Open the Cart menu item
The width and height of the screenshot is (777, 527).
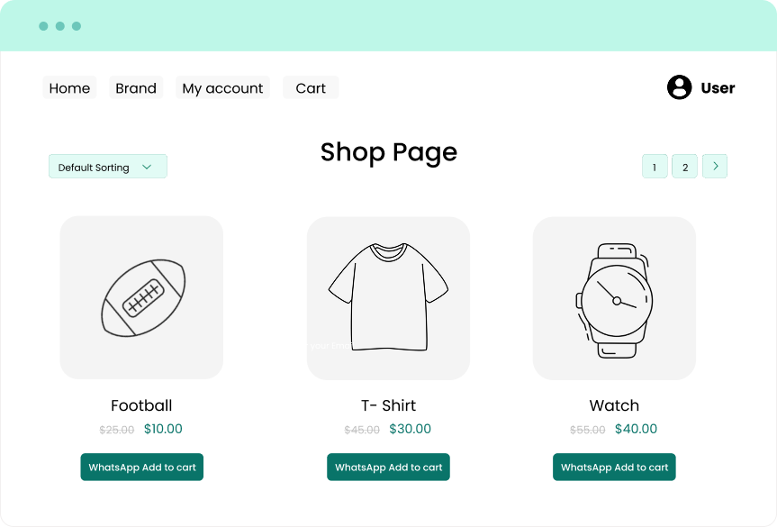(x=310, y=87)
